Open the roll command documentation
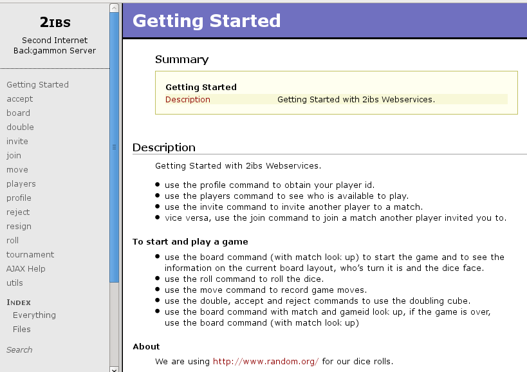527x372 pixels. click(12, 240)
